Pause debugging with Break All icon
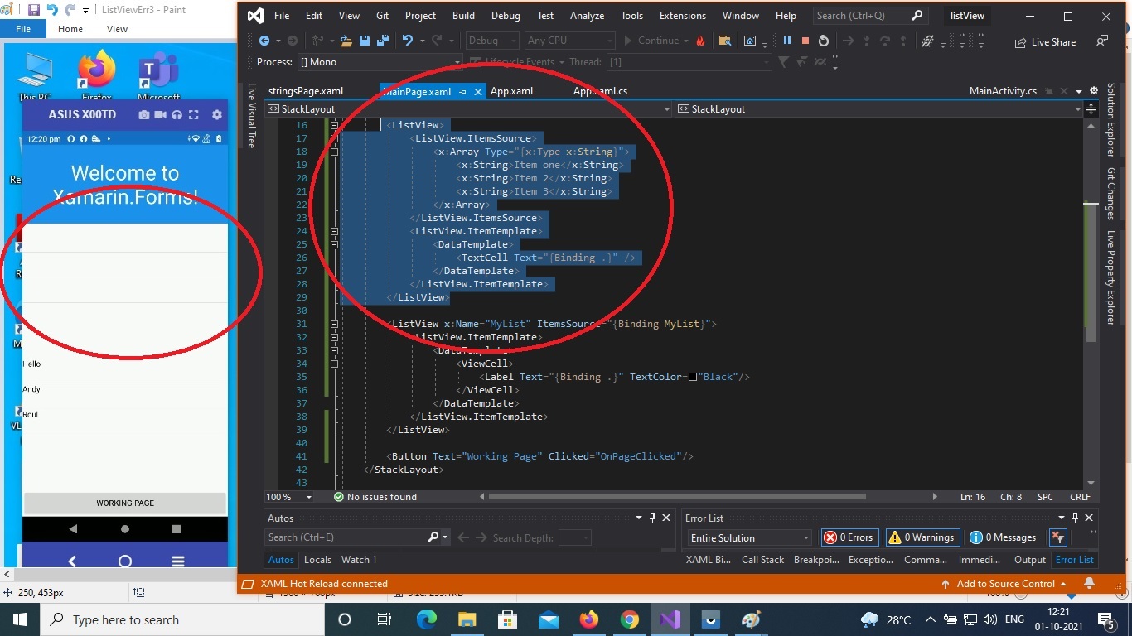Viewport: 1132px width, 636px height. click(786, 41)
